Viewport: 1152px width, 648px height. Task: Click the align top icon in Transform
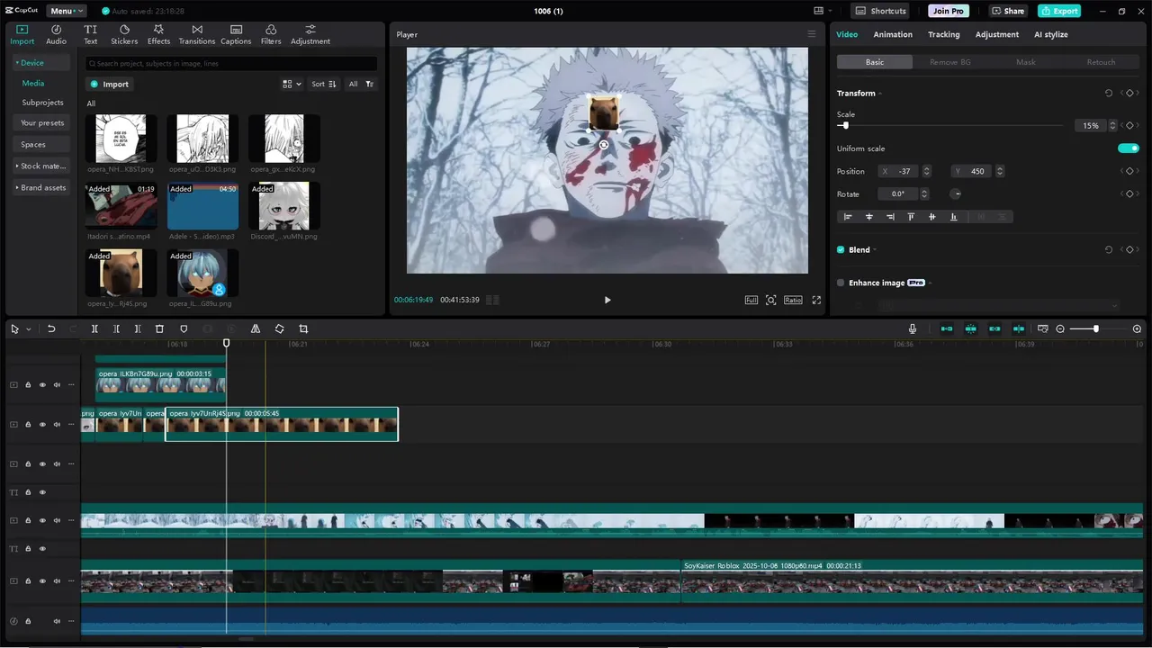(911, 217)
